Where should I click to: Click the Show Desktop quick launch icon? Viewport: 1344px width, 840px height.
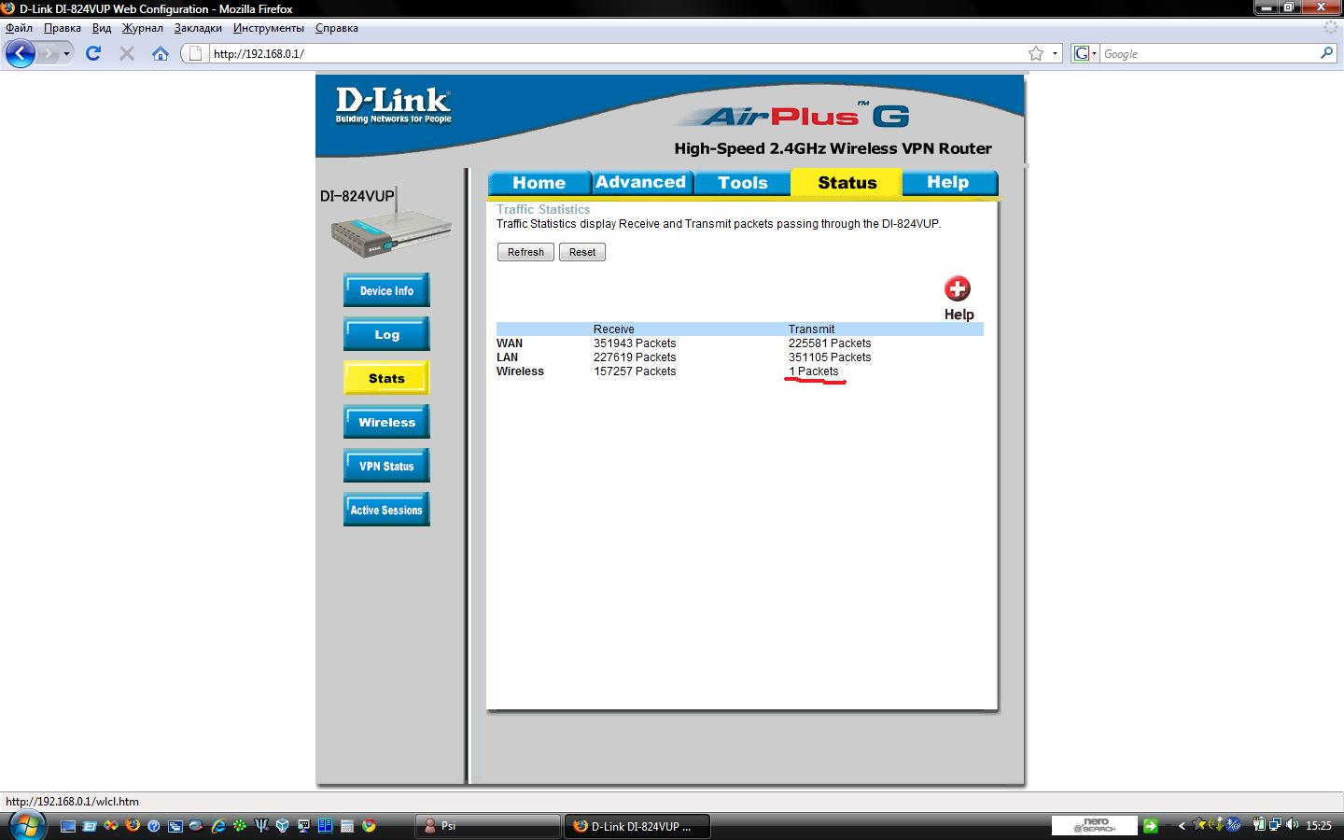(x=68, y=826)
